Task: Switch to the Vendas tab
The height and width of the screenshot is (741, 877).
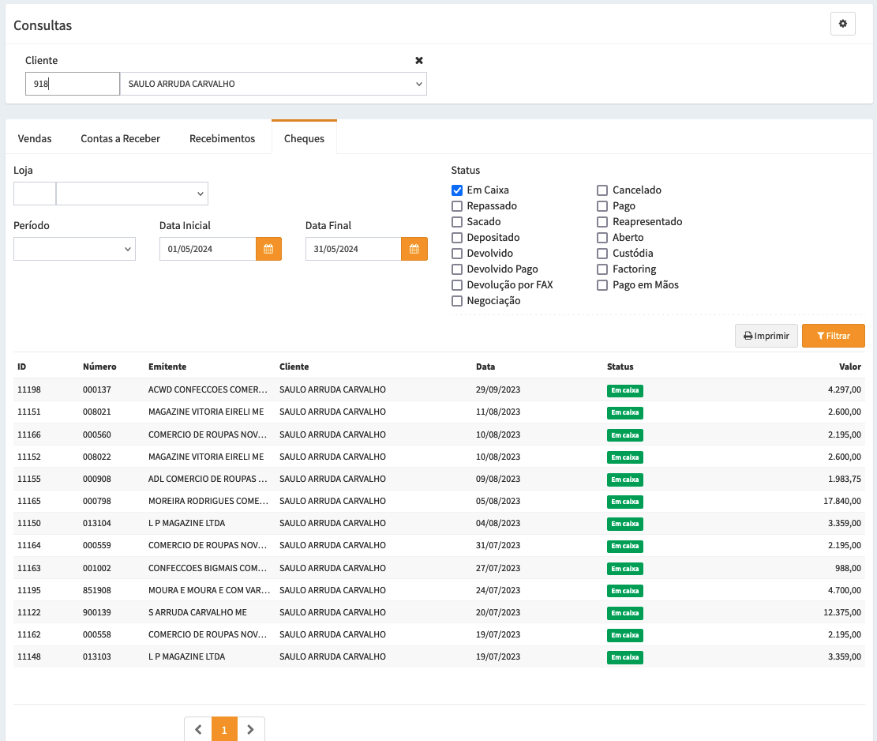Action: tap(35, 138)
